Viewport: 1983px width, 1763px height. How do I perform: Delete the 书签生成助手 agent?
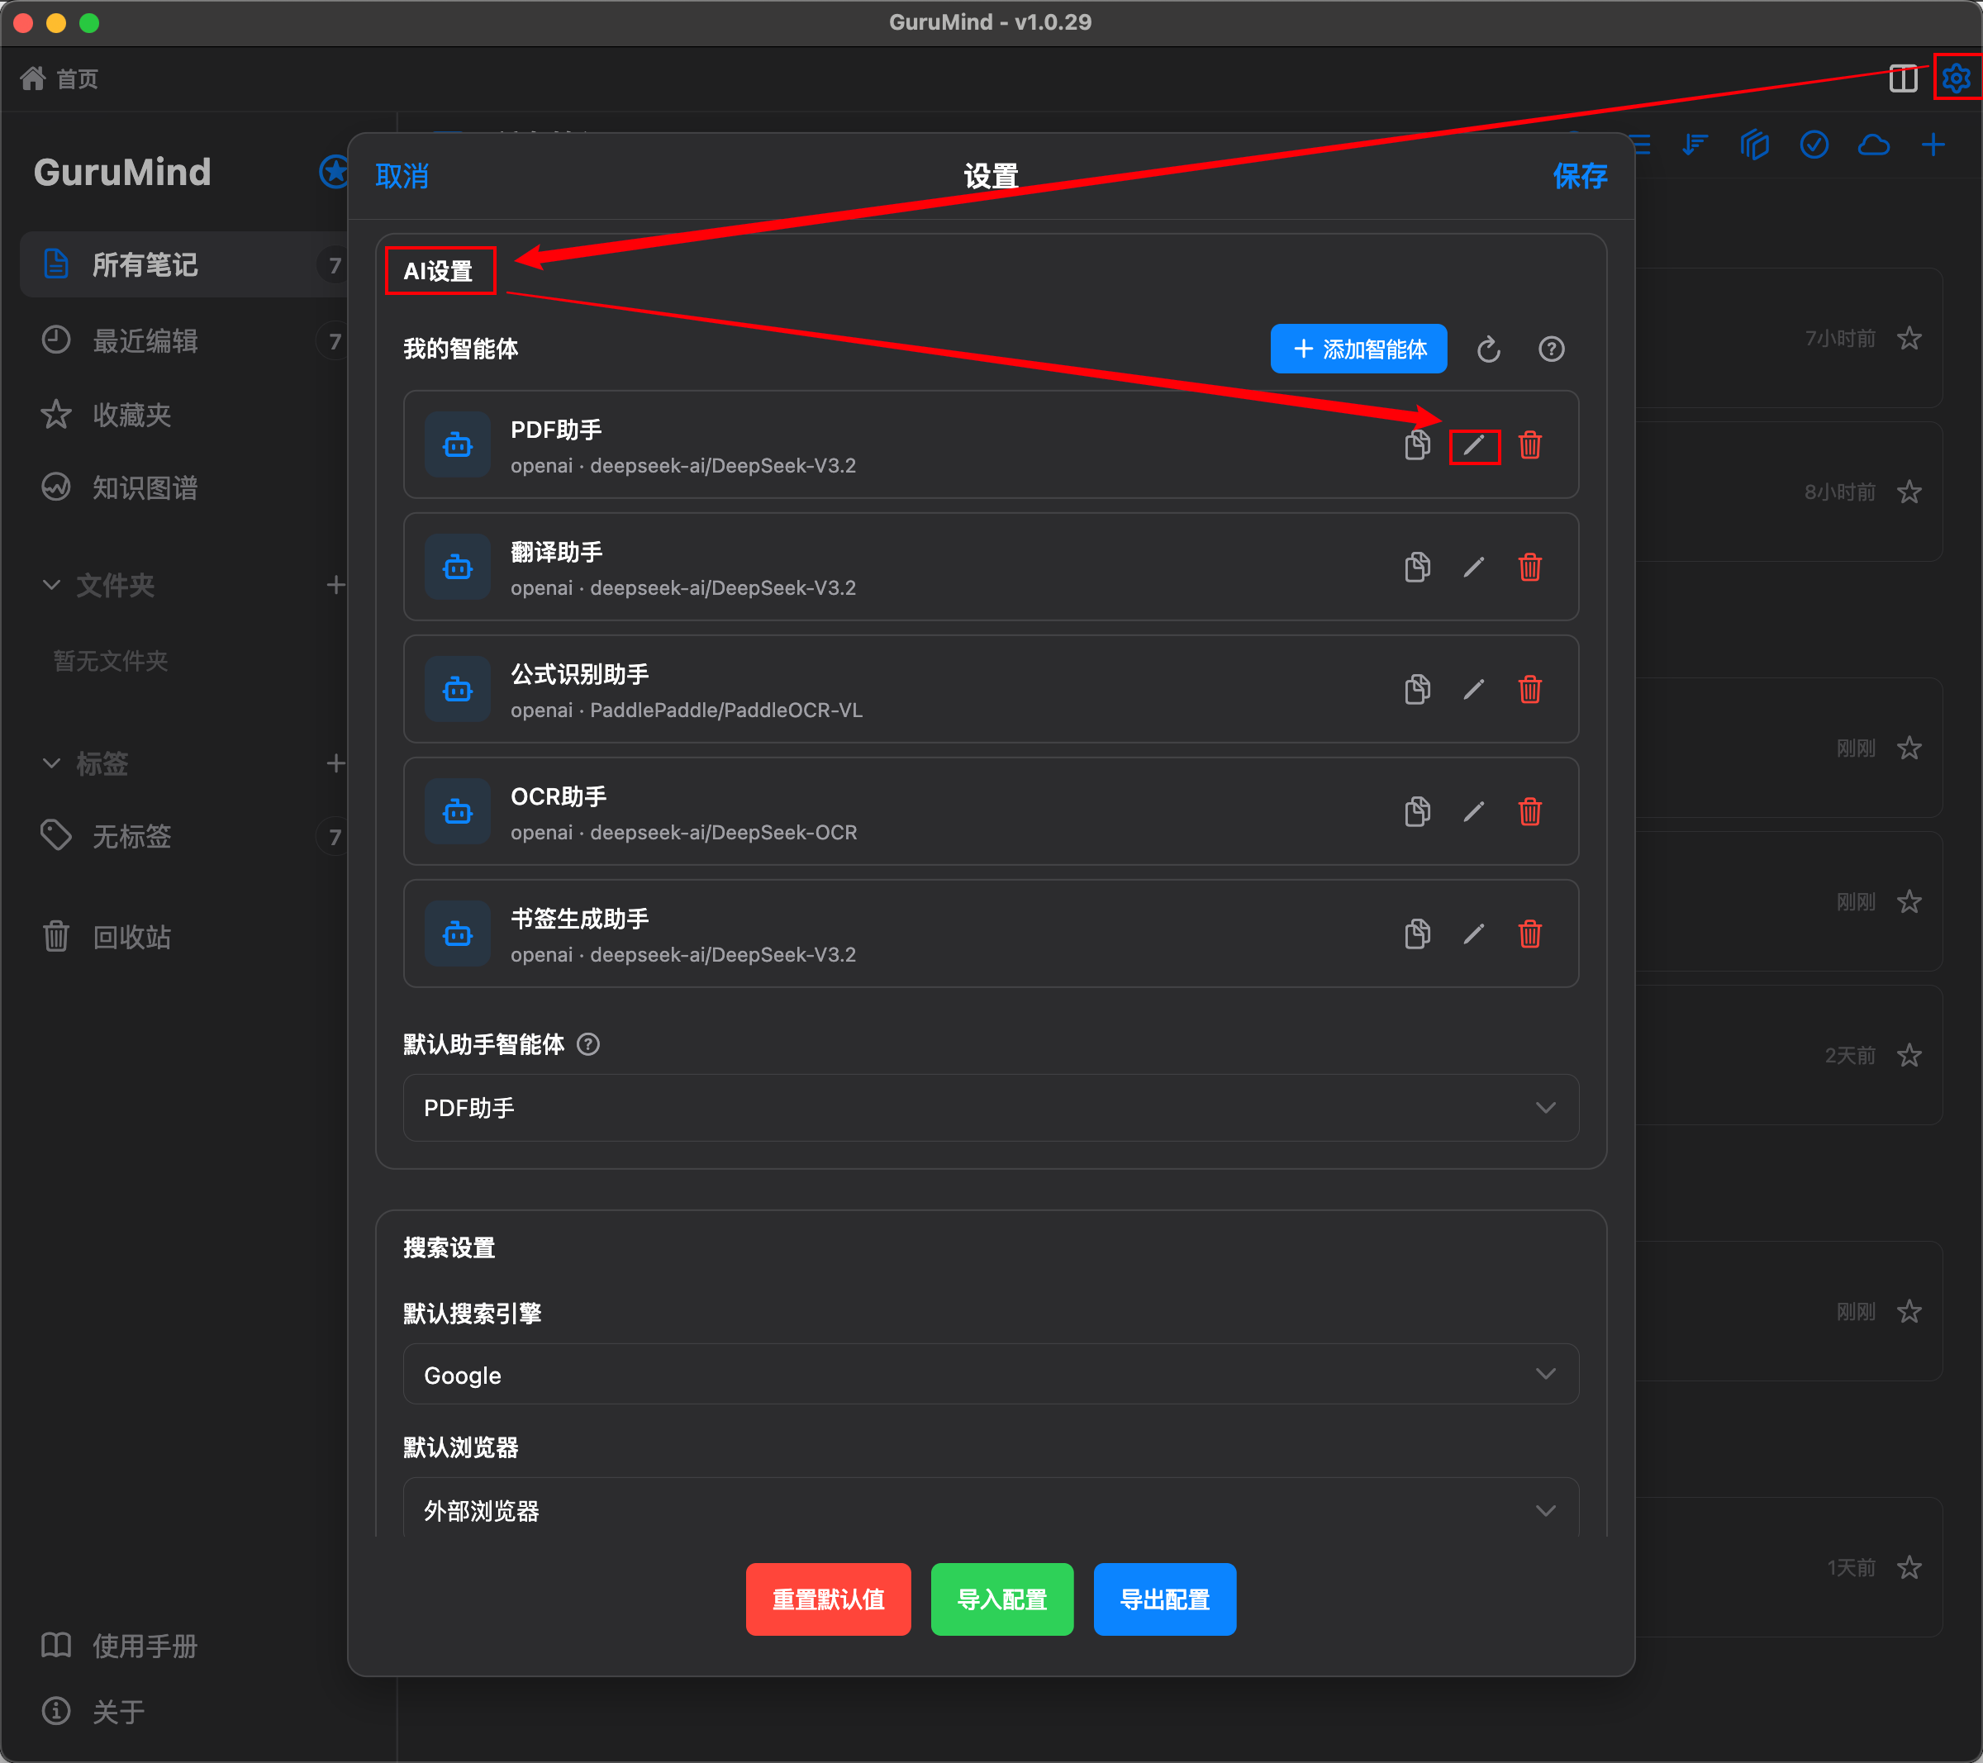tap(1529, 934)
